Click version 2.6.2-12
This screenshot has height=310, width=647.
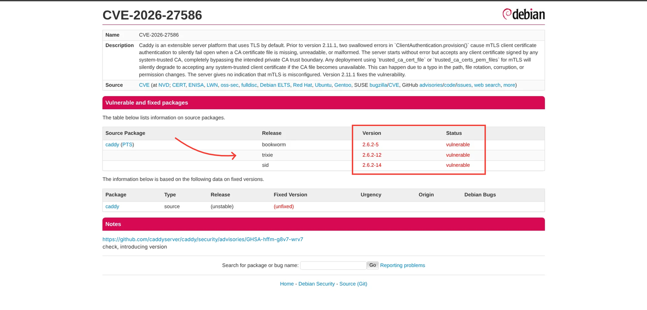(x=372, y=155)
